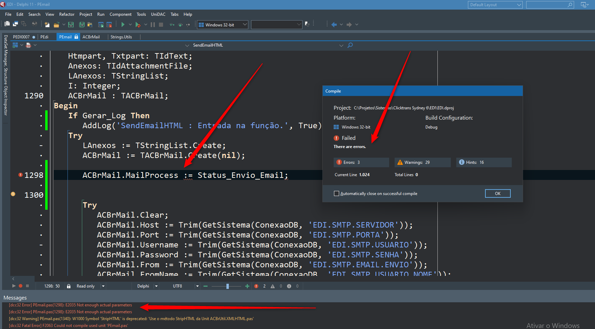Click OK in the Compile dialog
The image size is (595, 329).
pos(498,193)
